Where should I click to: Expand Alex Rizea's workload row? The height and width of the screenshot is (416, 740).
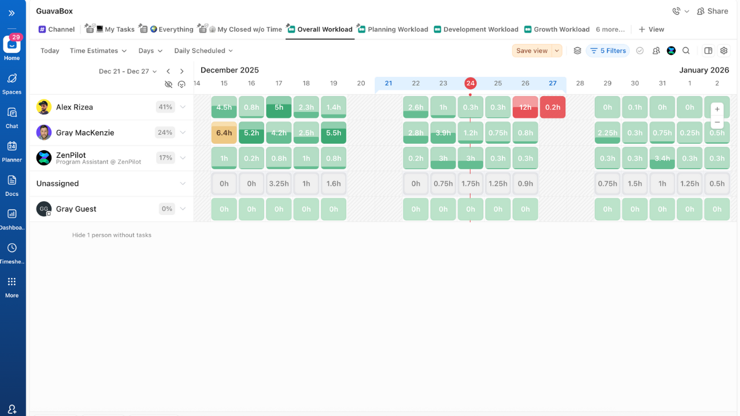pos(183,107)
